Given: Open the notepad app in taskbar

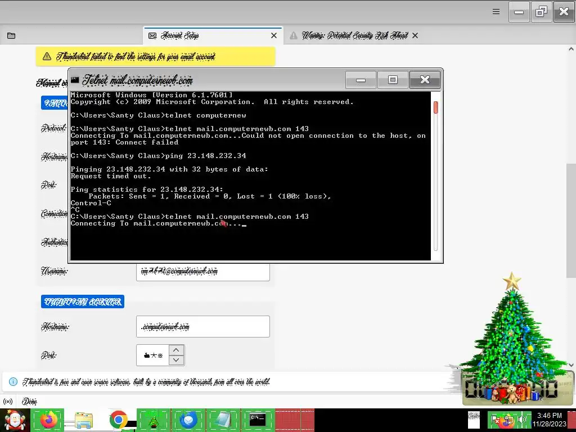Looking at the screenshot, I should (223, 420).
